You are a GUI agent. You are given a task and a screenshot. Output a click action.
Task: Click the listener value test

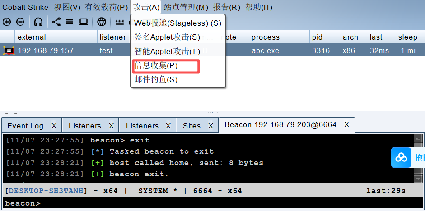coord(106,50)
